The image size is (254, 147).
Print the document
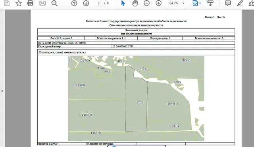click(x=30, y=3)
